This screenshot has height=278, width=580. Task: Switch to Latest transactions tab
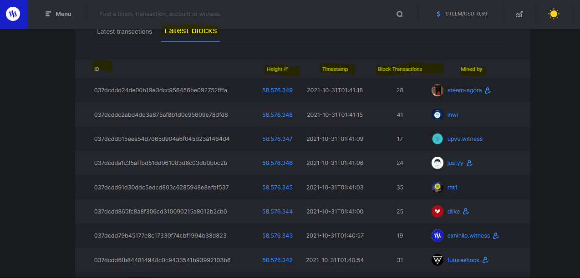[x=125, y=32]
